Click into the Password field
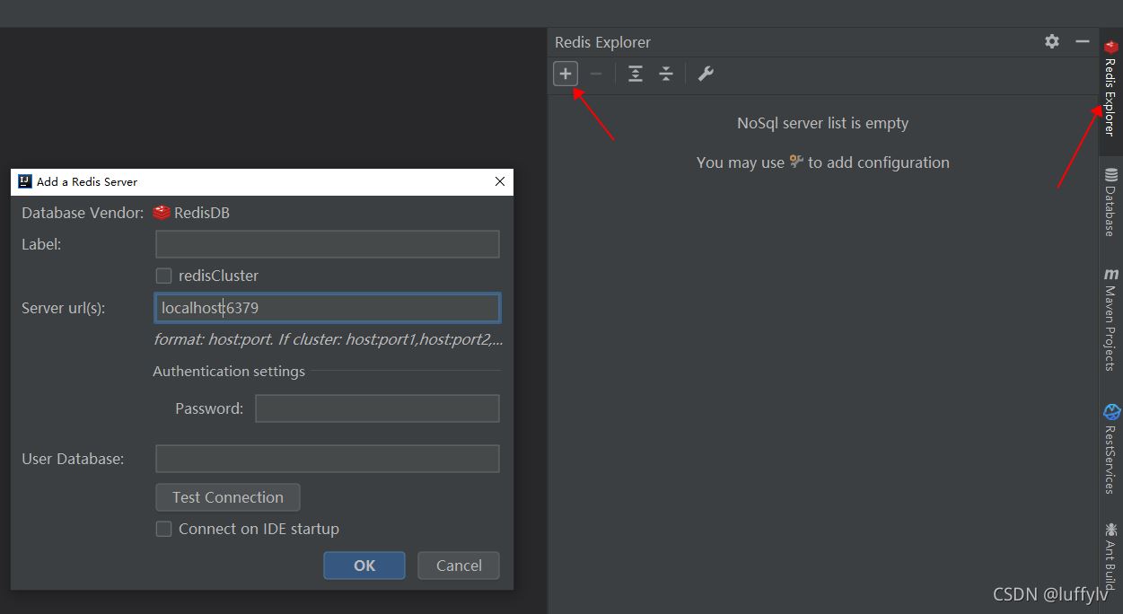1123x614 pixels. pyautogui.click(x=377, y=408)
